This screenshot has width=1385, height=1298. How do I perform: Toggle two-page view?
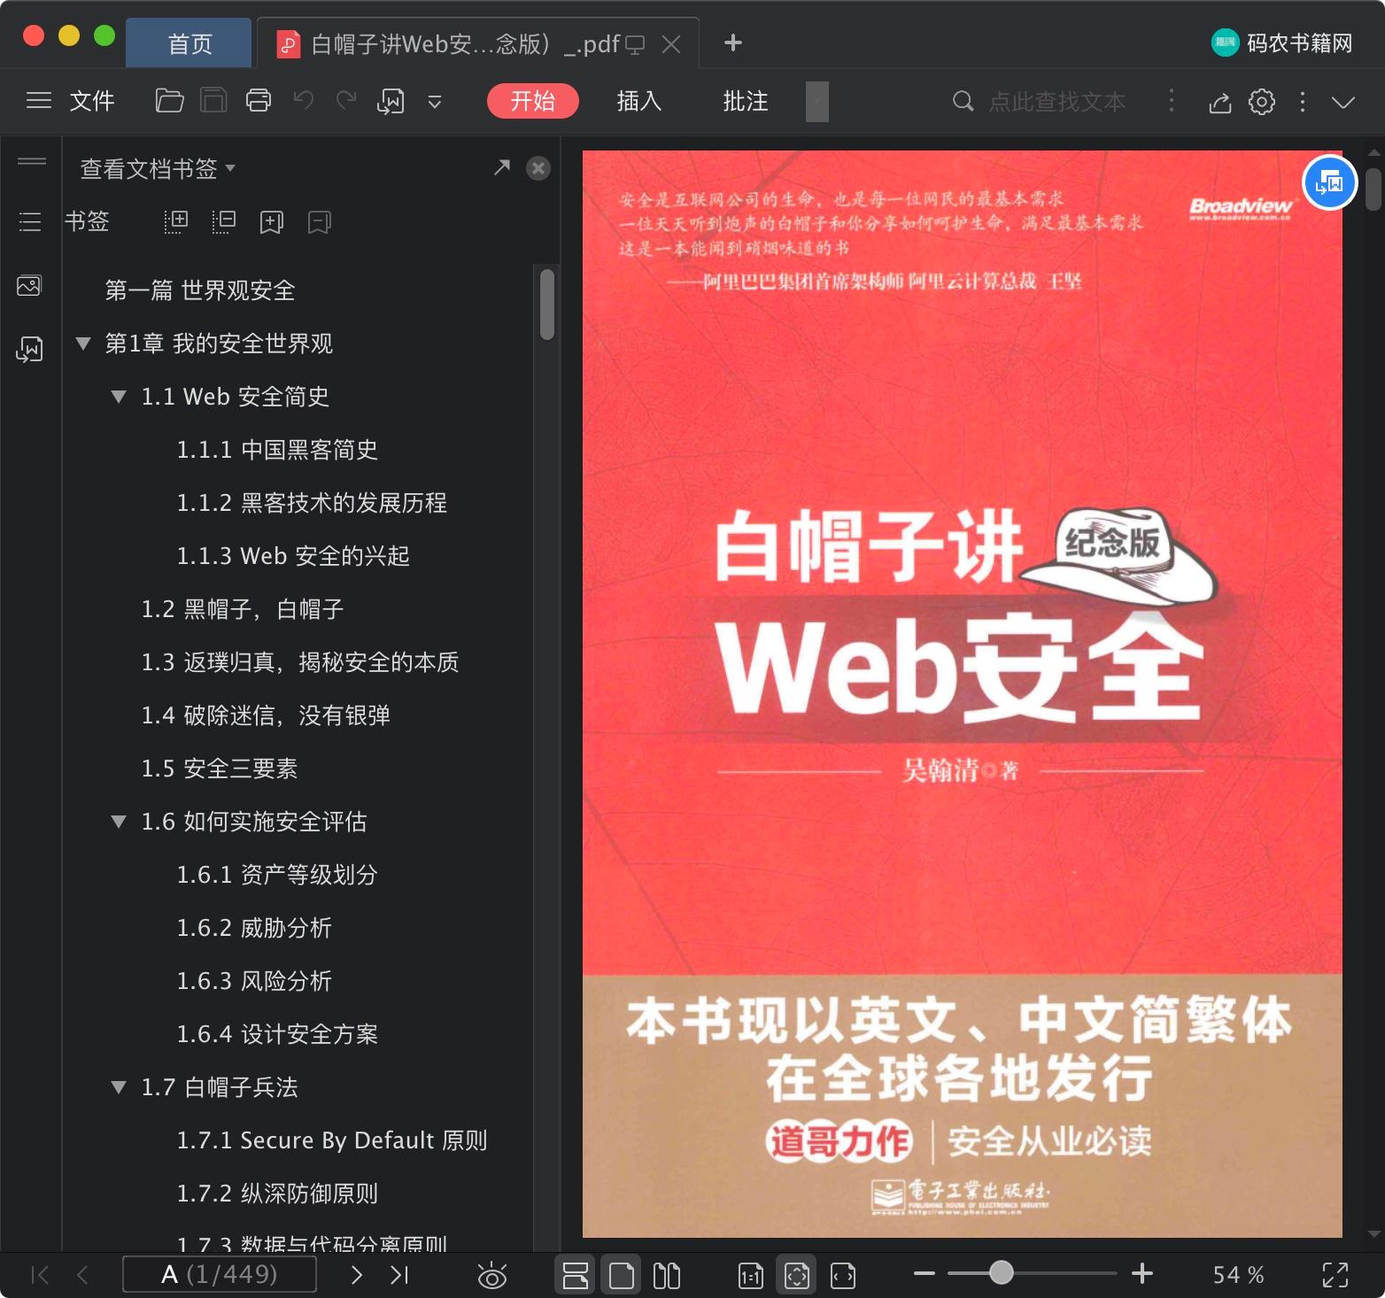tap(667, 1275)
